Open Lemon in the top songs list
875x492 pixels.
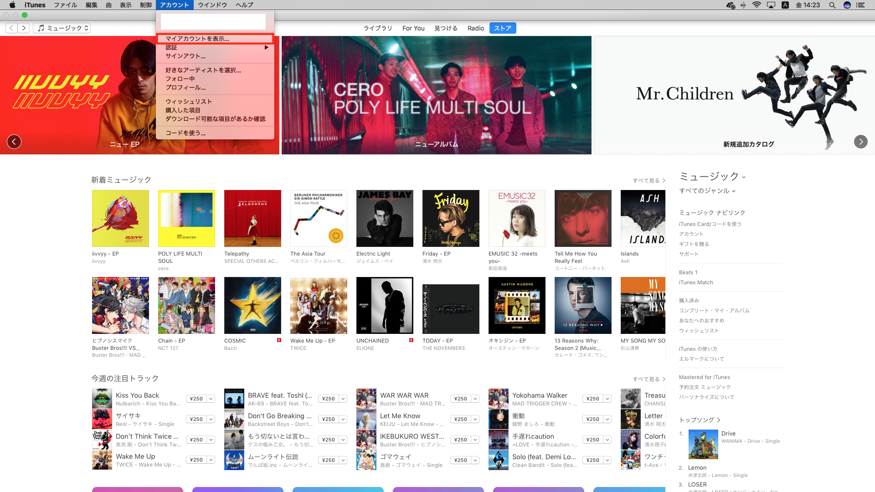point(697,468)
